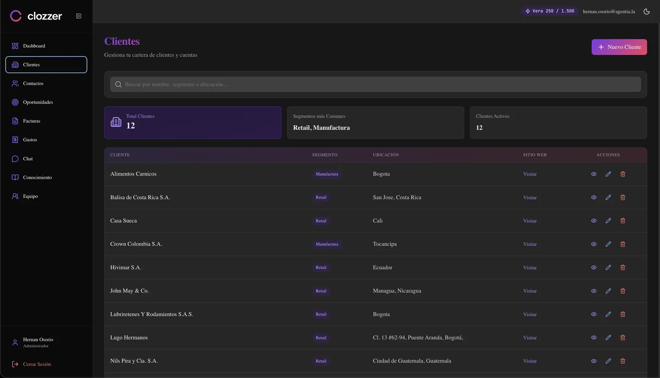The height and width of the screenshot is (378, 660).
Task: Edit John May & Co.
Action: click(x=608, y=291)
